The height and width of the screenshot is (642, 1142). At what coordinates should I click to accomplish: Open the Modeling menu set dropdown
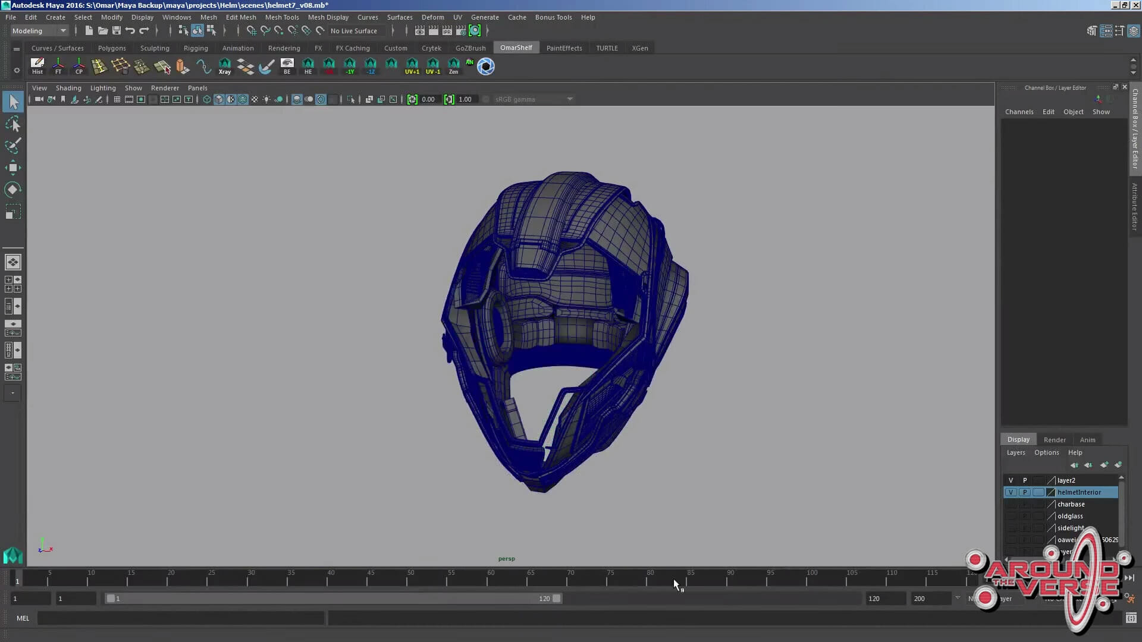pyautogui.click(x=39, y=31)
